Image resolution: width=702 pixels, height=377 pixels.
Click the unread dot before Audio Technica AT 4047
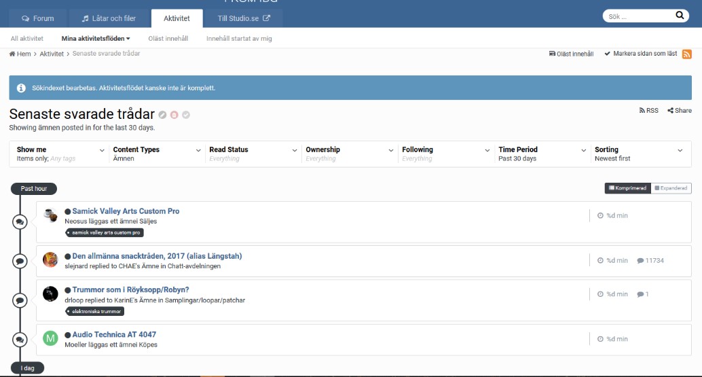(68, 335)
